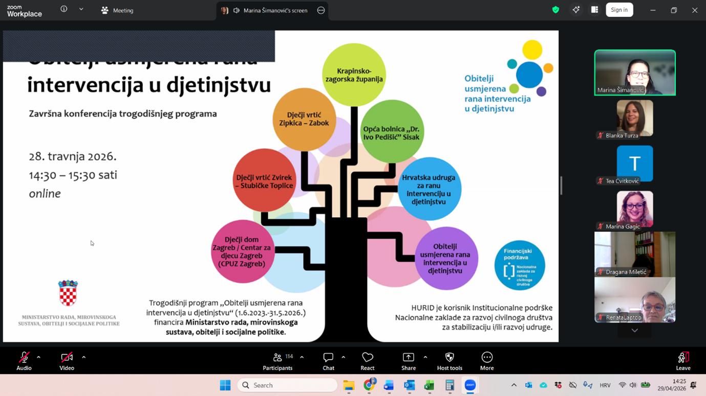Screen dimensions: 706x396
Task: Toggle the view layout icon
Action: 594,10
